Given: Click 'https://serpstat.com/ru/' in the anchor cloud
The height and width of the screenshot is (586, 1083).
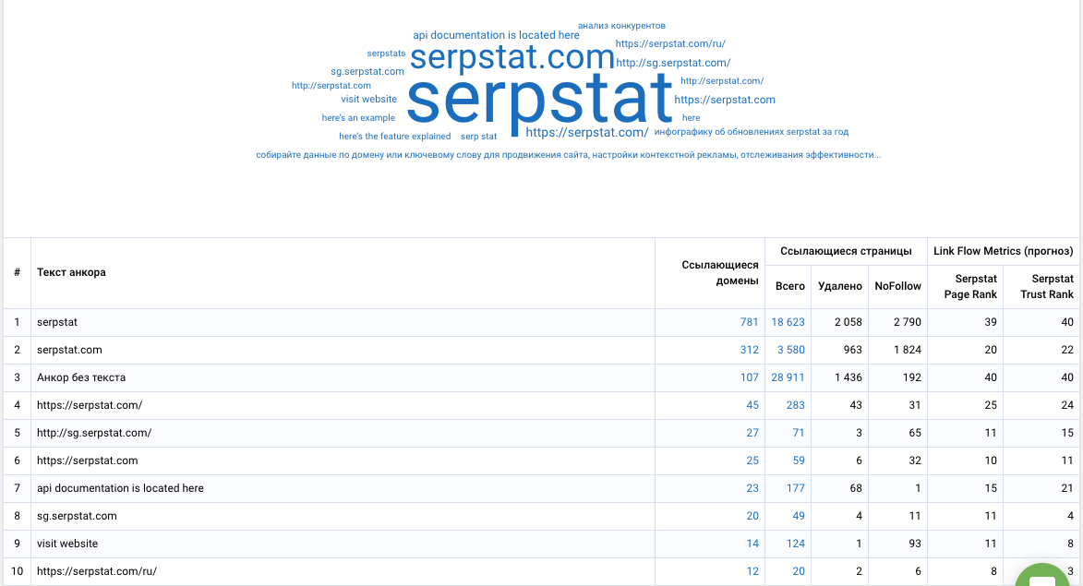Looking at the screenshot, I should [x=670, y=43].
